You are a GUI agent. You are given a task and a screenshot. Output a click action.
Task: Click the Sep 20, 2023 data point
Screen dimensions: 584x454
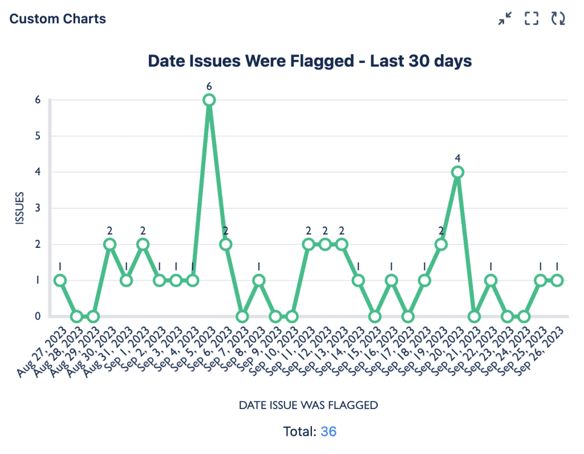[457, 172]
